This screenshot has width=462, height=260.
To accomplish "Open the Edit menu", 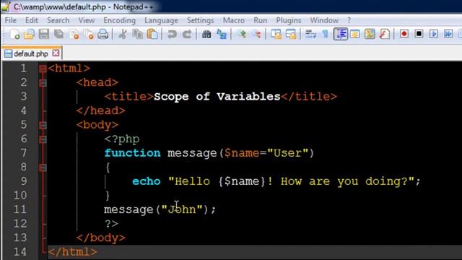I will pyautogui.click(x=32, y=20).
